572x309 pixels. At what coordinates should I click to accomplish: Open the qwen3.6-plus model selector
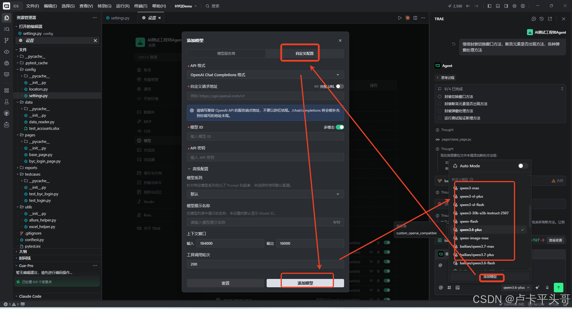tap(516, 288)
